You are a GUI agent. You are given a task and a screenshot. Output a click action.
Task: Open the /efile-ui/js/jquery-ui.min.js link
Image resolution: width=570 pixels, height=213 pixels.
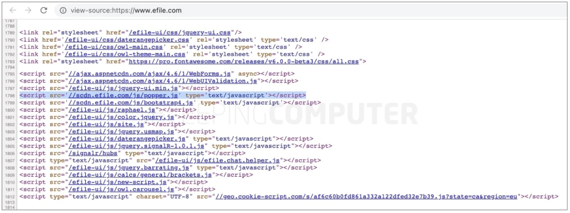coord(123,88)
